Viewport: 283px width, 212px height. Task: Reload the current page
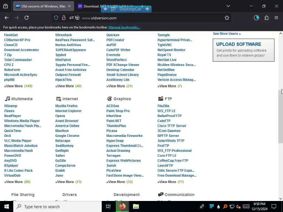[27, 18]
